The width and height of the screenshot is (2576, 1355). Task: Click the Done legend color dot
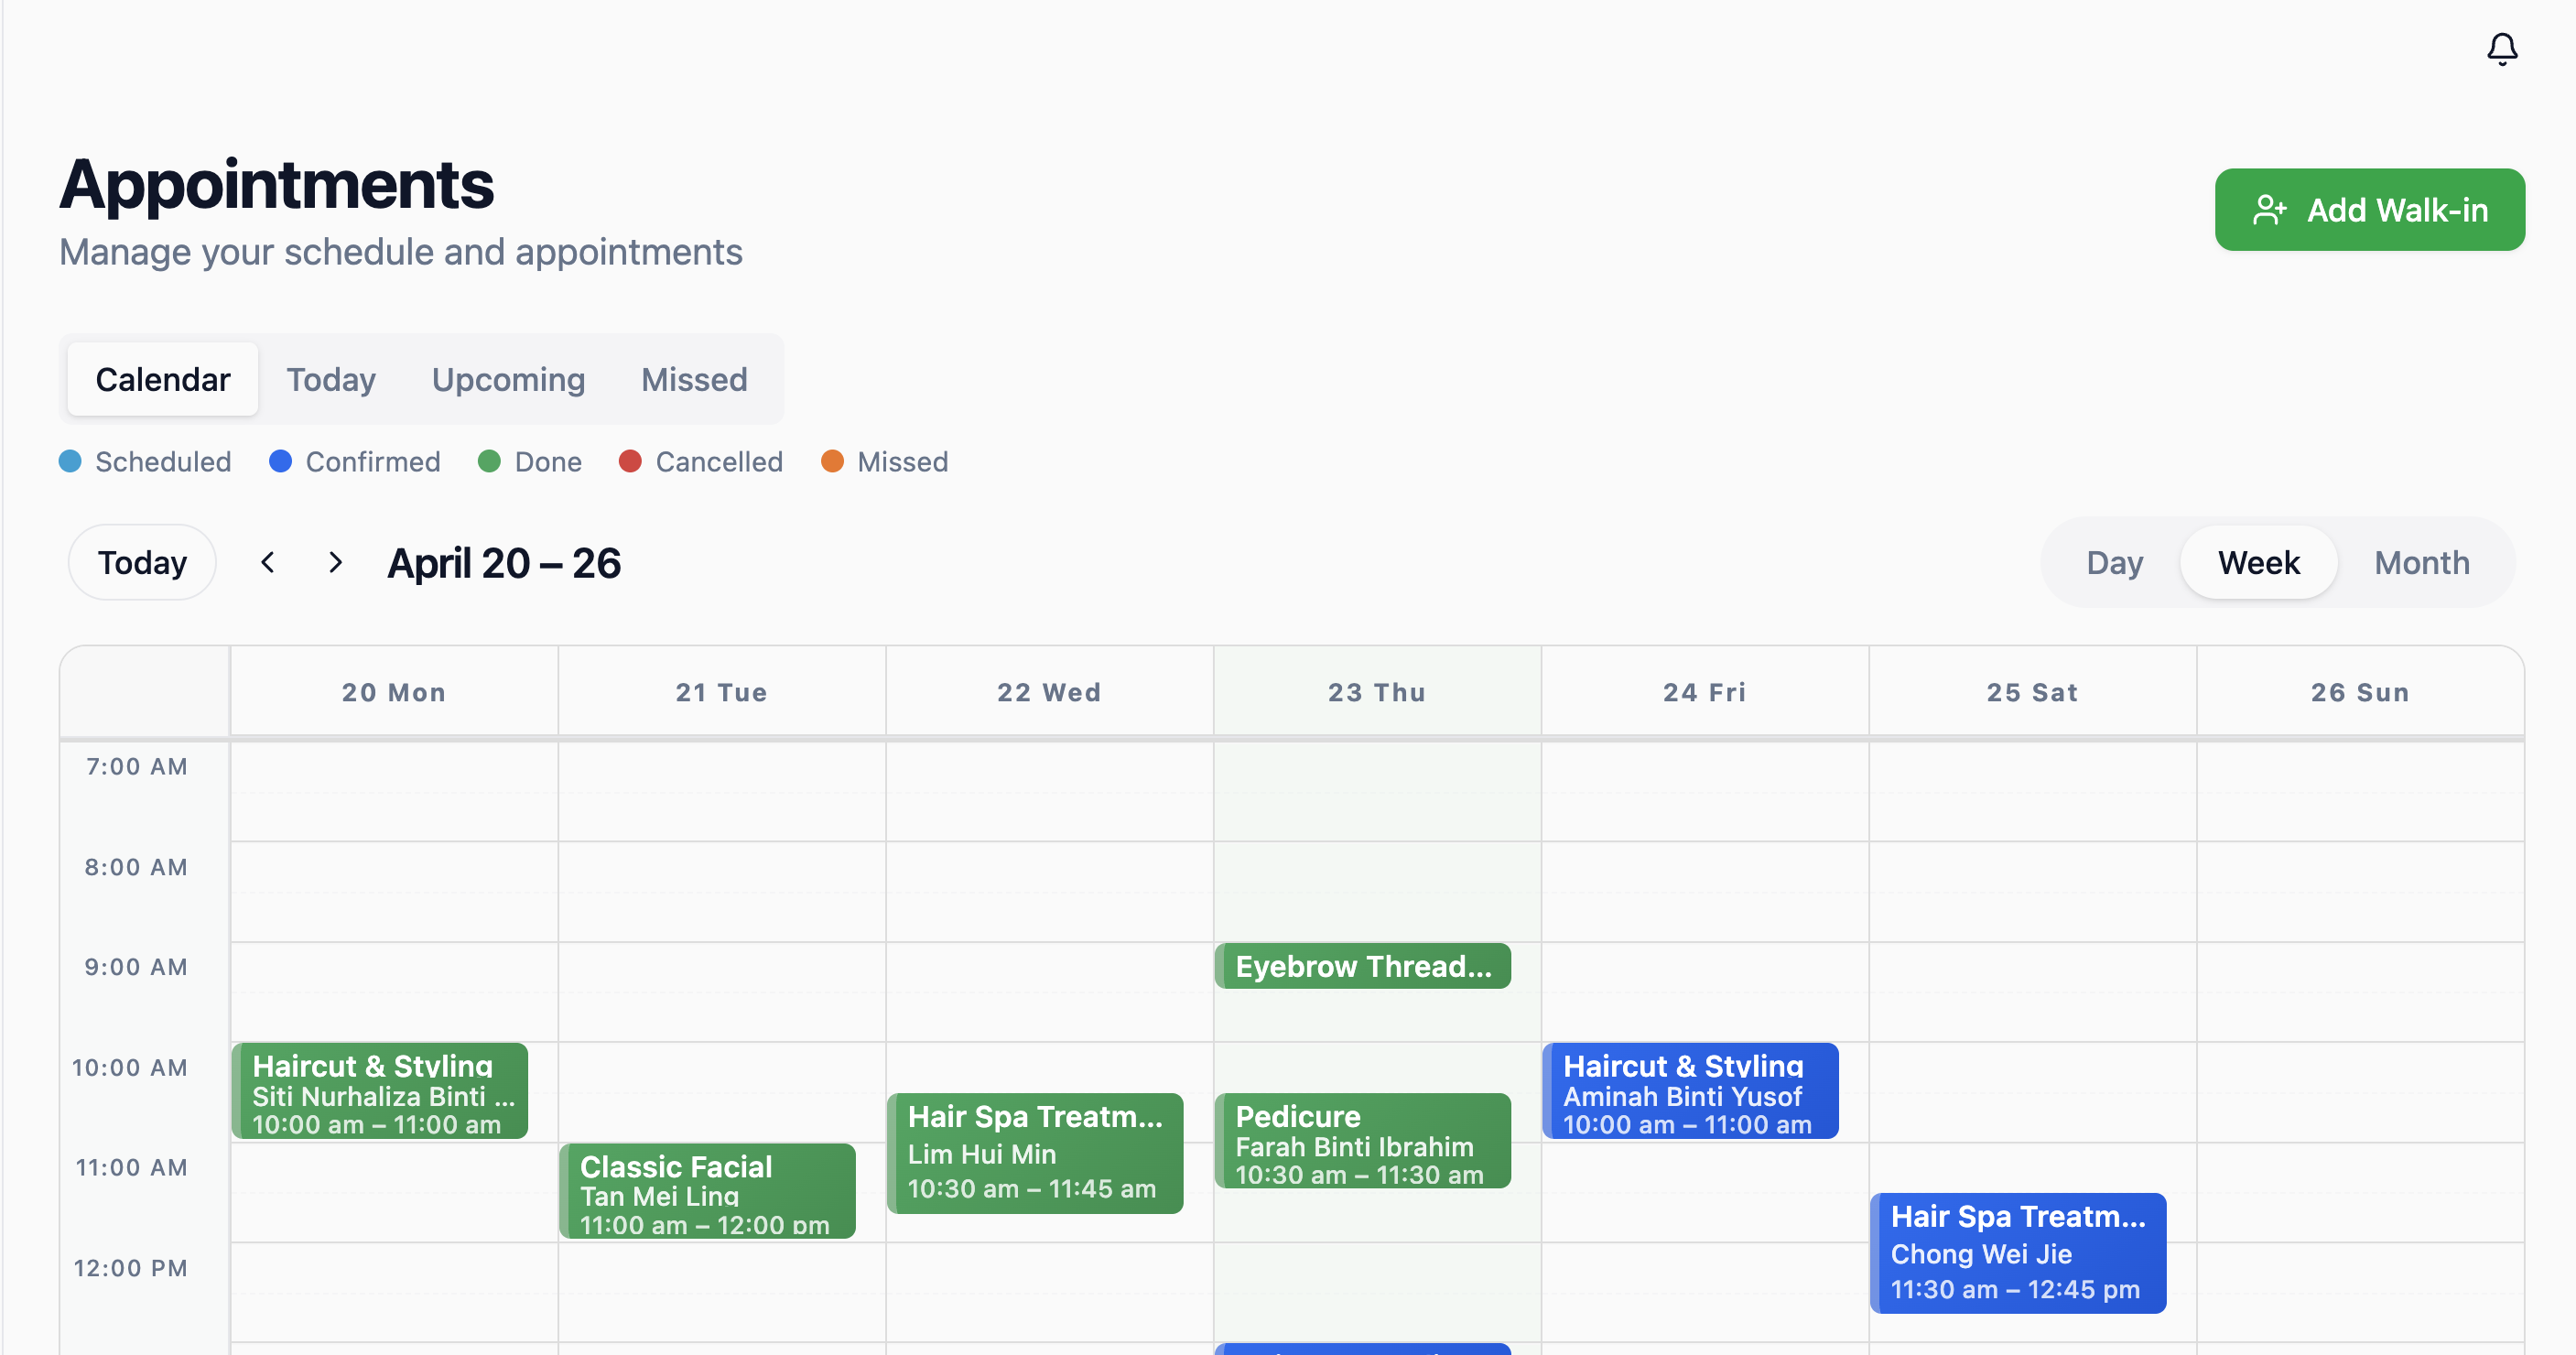[489, 461]
